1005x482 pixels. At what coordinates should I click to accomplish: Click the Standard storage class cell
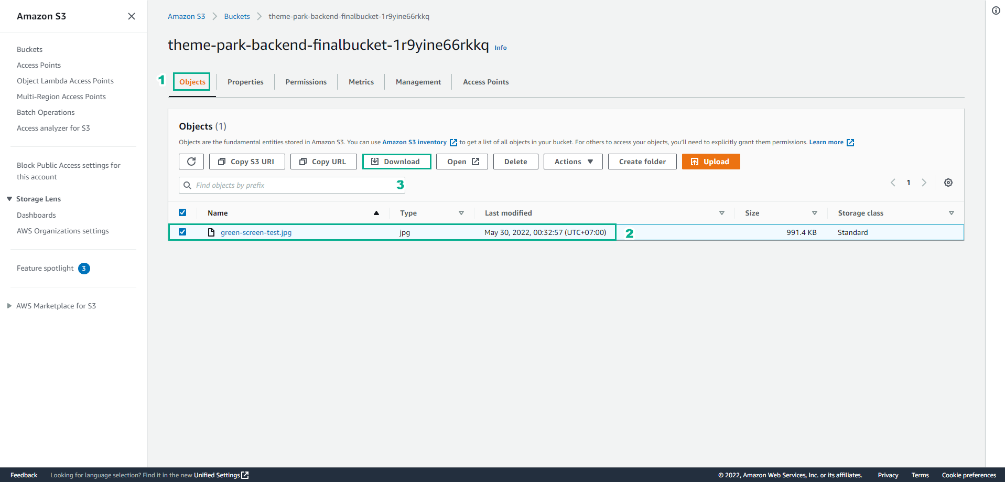[x=852, y=232]
